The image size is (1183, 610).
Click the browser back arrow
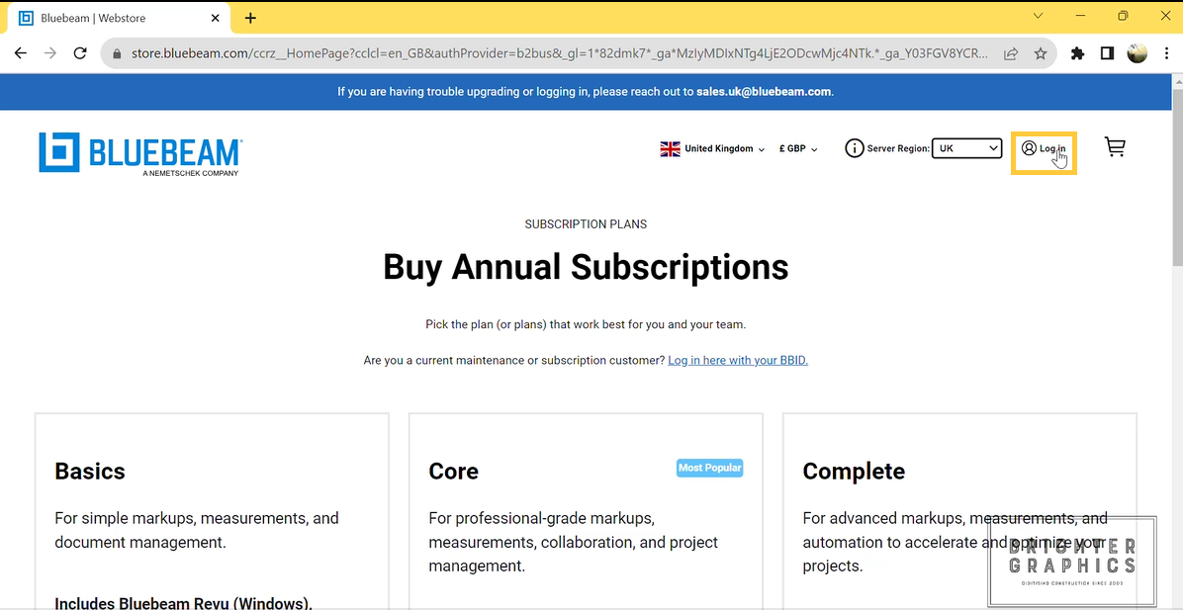[21, 53]
